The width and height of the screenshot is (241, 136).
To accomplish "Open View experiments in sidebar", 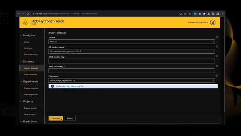I will 32,94.
